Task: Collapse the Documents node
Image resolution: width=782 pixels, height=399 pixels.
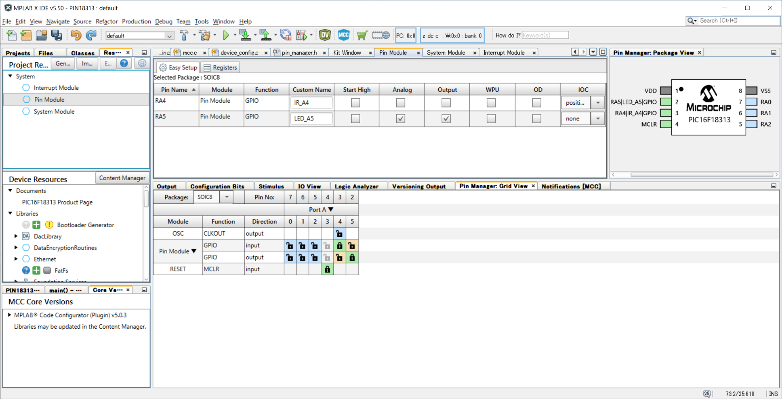Action: pos(11,190)
